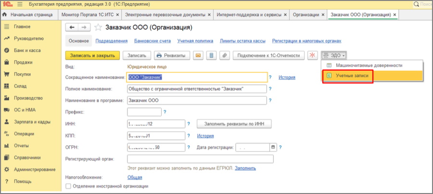Viewport: 433px width, 194px height.
Task: Close the Монитор Портала 1С:ИТС tab
Action: (118, 14)
